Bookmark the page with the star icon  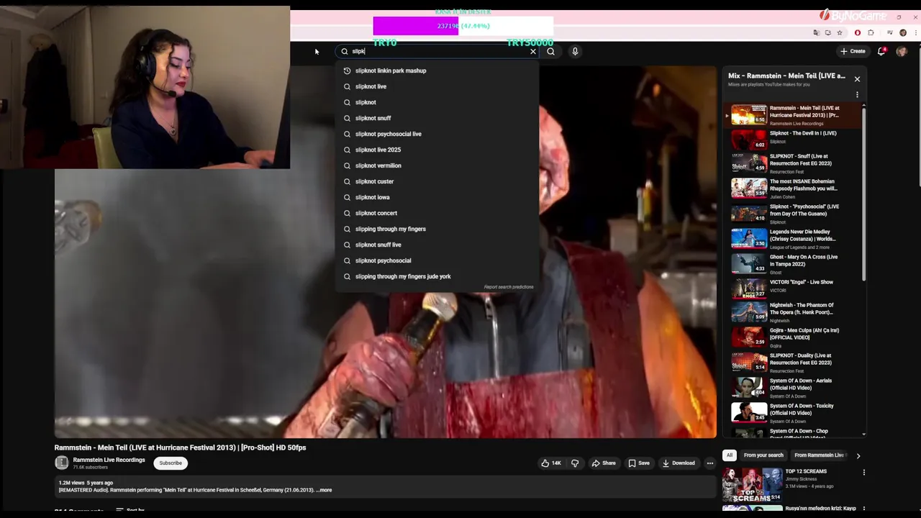(840, 32)
